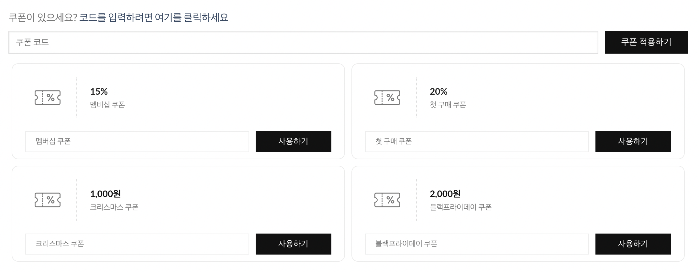Click the 1,000원 Christmas coupon ticket icon
Screen dimensions: 699x272
pyautogui.click(x=48, y=200)
